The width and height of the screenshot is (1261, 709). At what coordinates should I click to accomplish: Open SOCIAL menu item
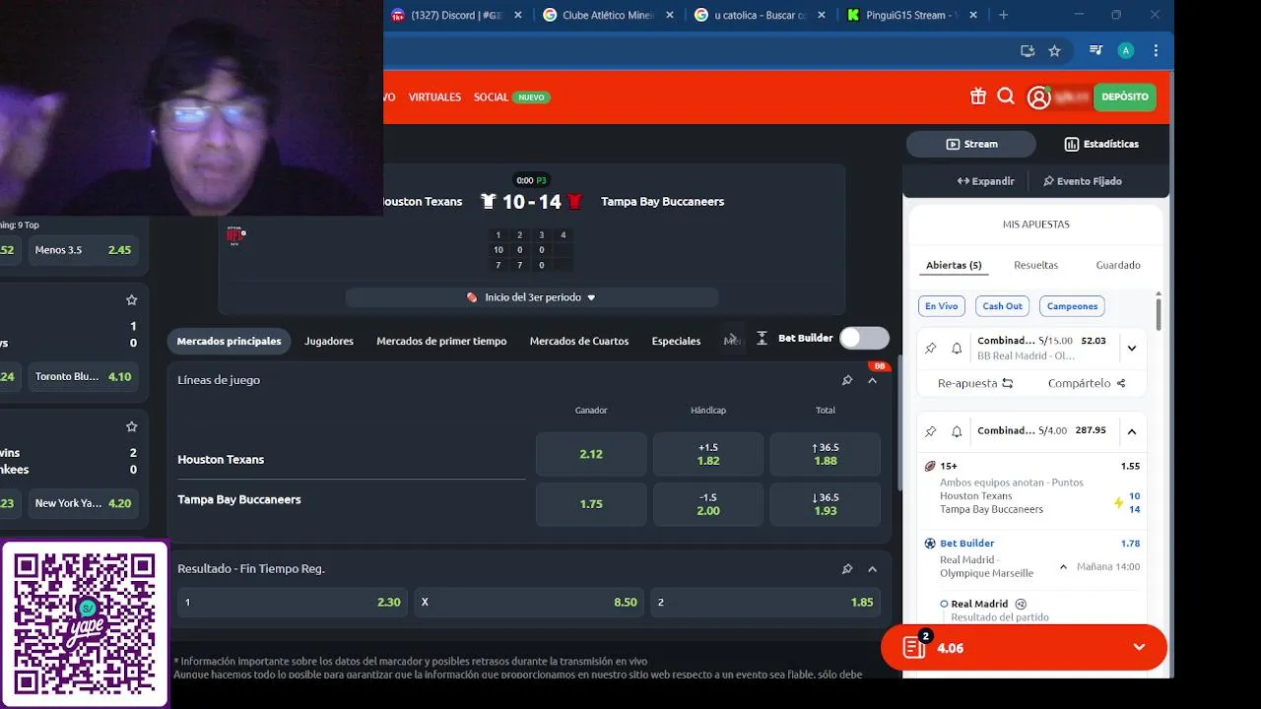(491, 97)
